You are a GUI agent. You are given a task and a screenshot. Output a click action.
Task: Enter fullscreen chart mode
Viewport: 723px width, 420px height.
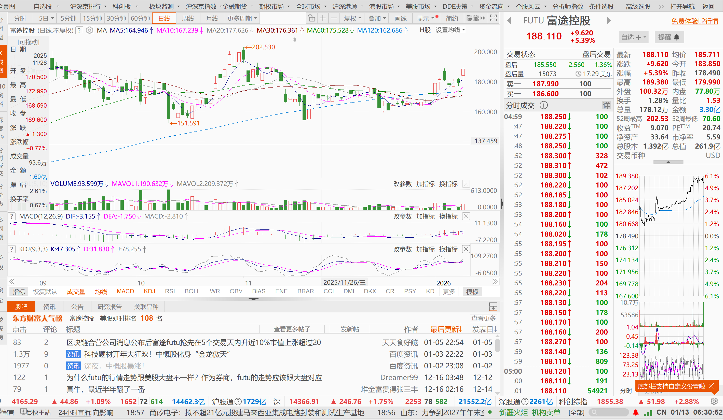[493, 19]
